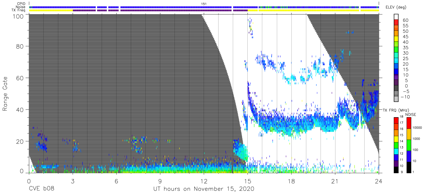This screenshot has width=426, height=196.
Task: Click the red swatch in TX FRQ colorbar
Action: (397, 120)
